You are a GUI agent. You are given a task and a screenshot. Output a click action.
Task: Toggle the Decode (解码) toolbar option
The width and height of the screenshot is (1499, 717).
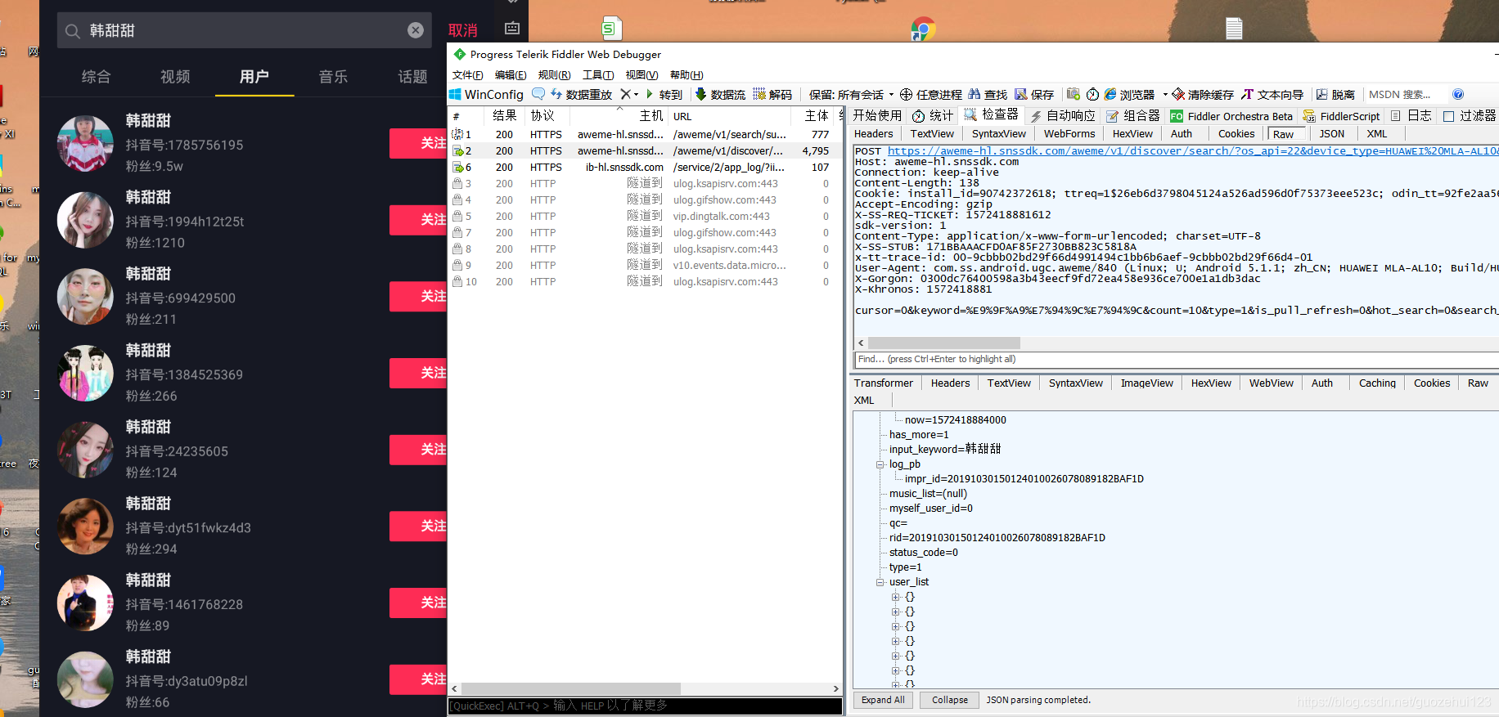pos(772,95)
